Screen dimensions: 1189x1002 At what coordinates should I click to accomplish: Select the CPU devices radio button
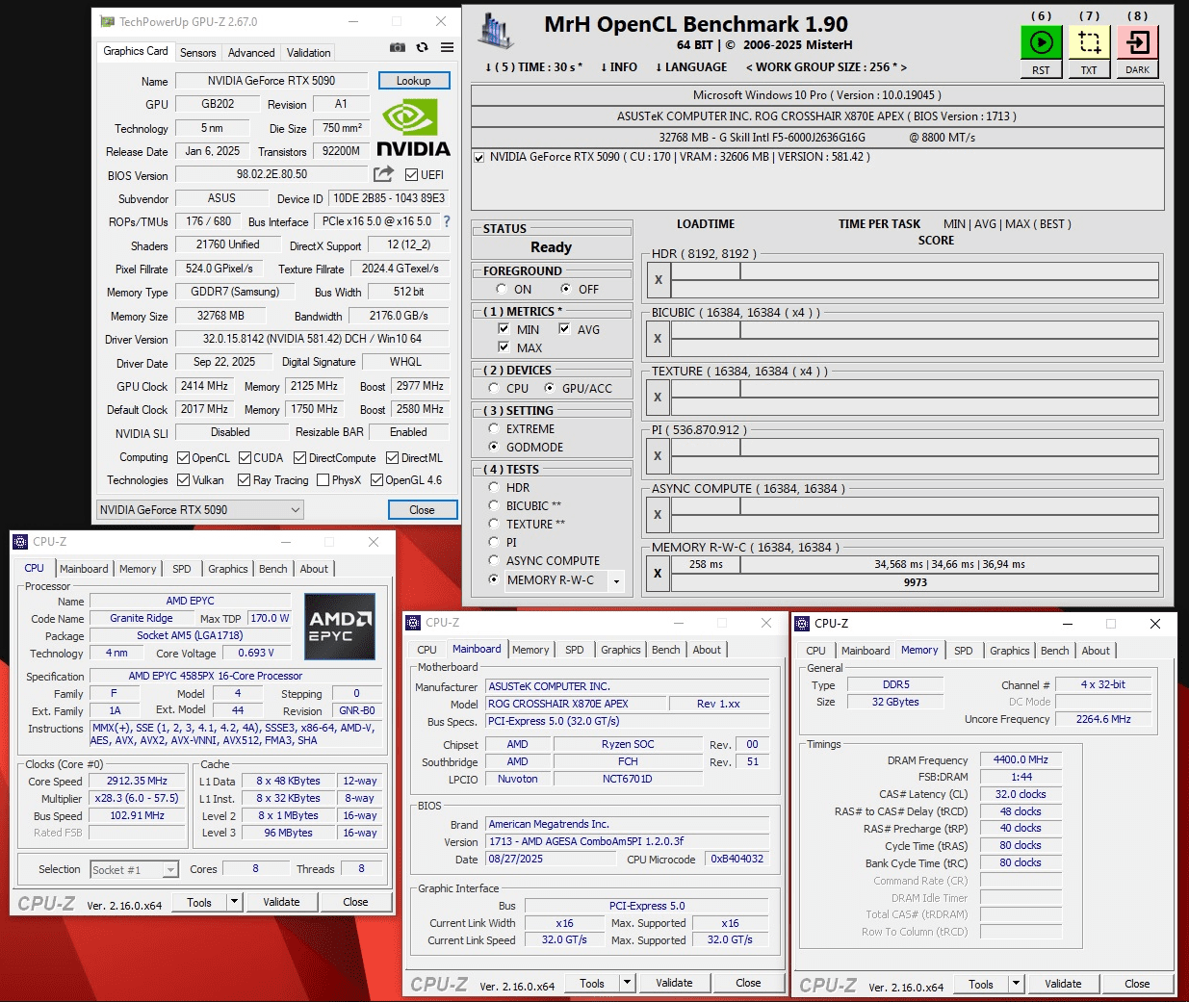[x=494, y=388]
